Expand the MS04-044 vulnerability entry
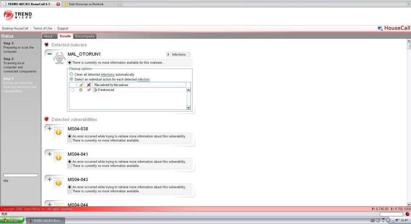The image size is (411, 224). (x=49, y=204)
